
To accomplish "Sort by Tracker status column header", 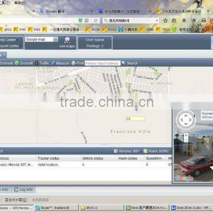I will click(x=49, y=158).
